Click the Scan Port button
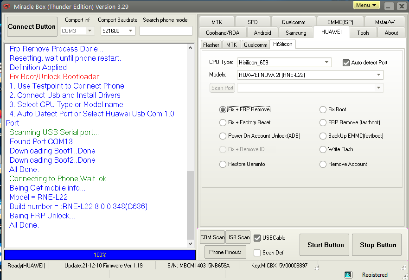The height and width of the screenshot is (280, 409). (x=222, y=88)
